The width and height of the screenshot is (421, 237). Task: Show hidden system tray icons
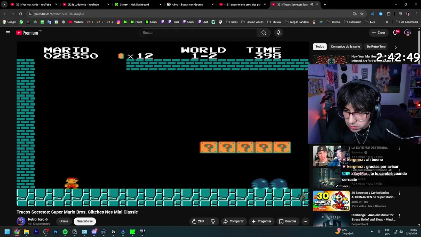(x=372, y=232)
